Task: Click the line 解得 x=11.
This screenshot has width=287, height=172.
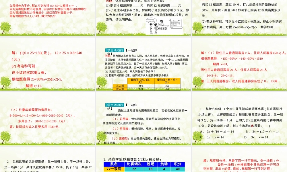Action: (34, 86)
